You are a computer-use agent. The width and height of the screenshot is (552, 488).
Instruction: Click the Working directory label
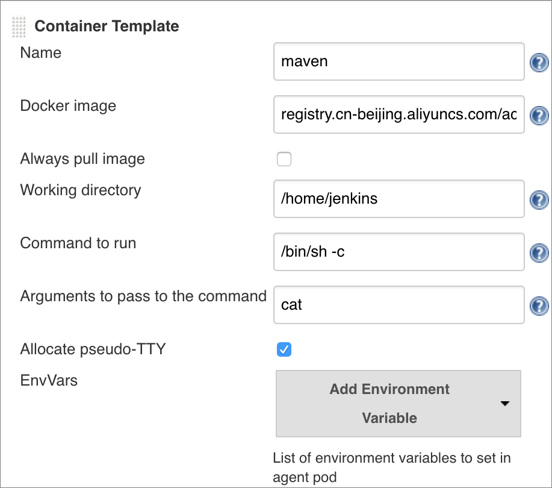pyautogui.click(x=81, y=190)
